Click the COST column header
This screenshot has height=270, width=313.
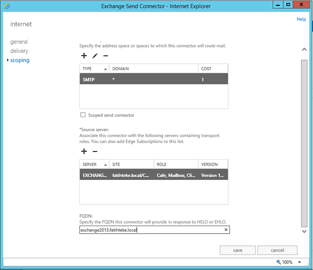[213, 69]
